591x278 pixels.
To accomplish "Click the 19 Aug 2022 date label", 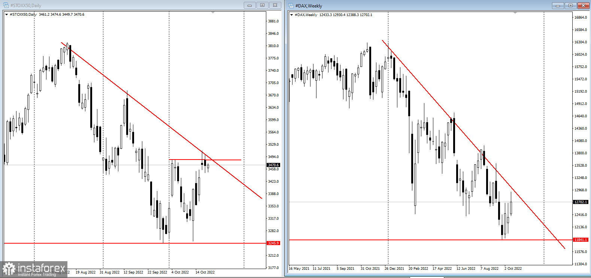I will (x=85, y=272).
